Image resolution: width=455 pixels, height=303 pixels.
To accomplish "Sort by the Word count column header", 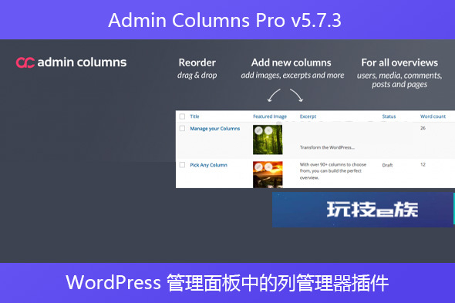I will 433,116.
